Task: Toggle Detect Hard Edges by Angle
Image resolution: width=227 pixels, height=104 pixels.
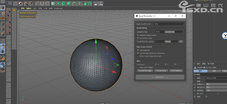Action: coord(138,56)
